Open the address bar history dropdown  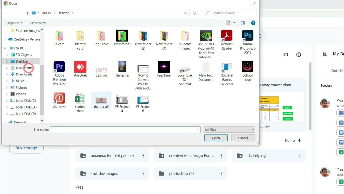pyautogui.click(x=185, y=13)
